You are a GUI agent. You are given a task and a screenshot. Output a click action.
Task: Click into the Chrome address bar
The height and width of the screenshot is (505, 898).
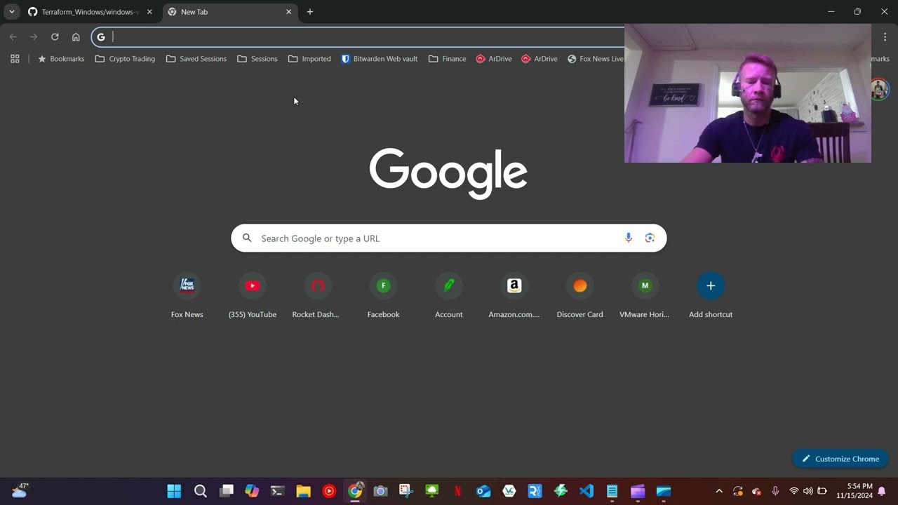(x=365, y=37)
